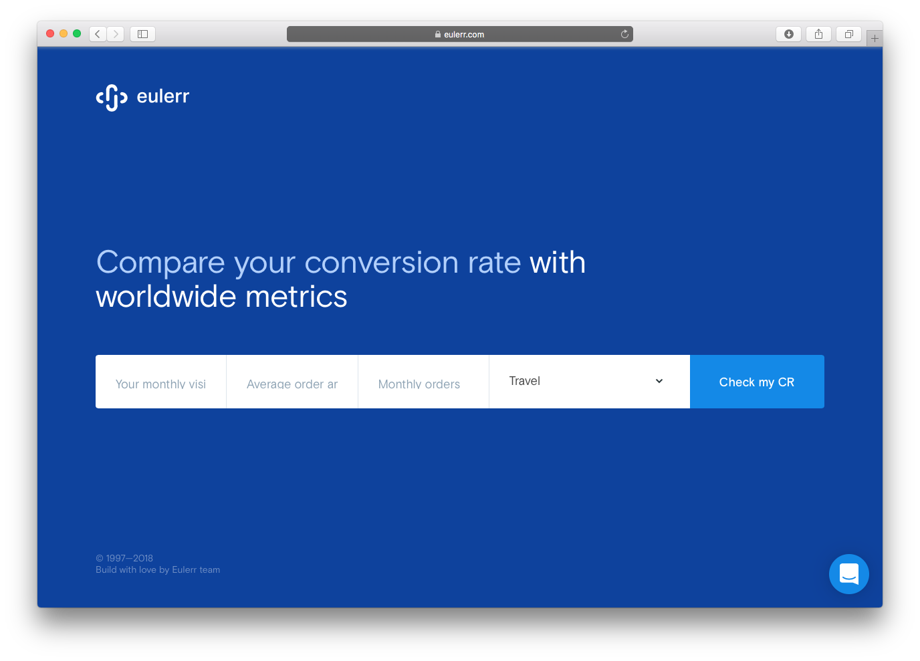
Task: Show all tabs overview button
Action: point(848,34)
